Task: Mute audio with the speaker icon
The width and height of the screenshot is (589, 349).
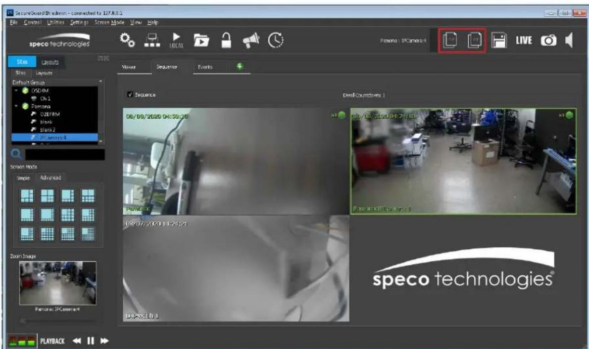Action: click(x=569, y=40)
